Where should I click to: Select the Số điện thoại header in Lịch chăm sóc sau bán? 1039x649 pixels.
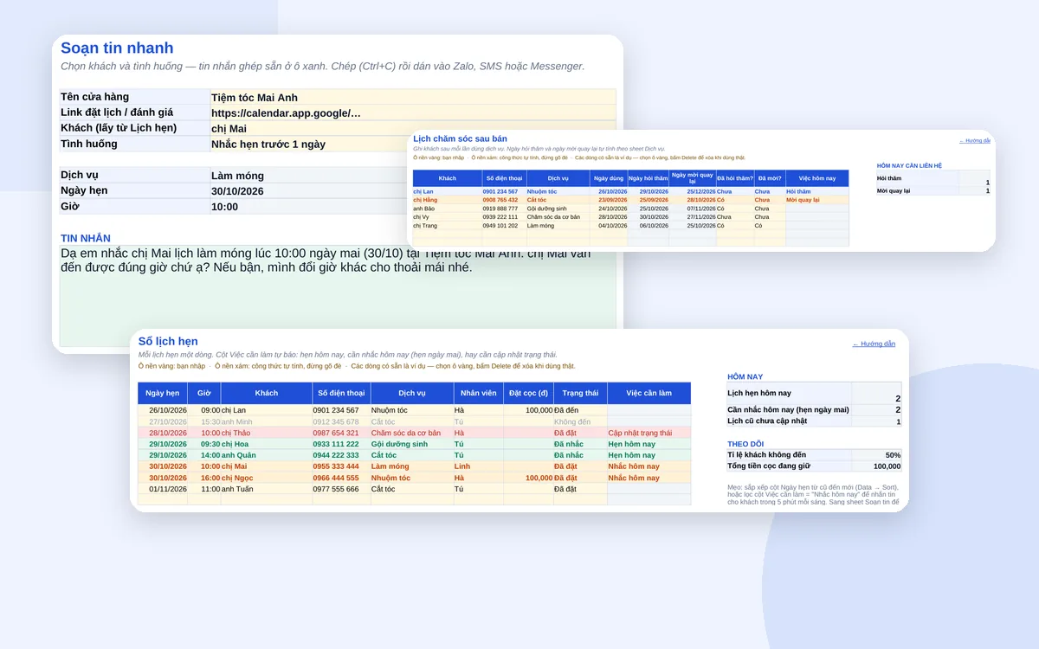503,178
